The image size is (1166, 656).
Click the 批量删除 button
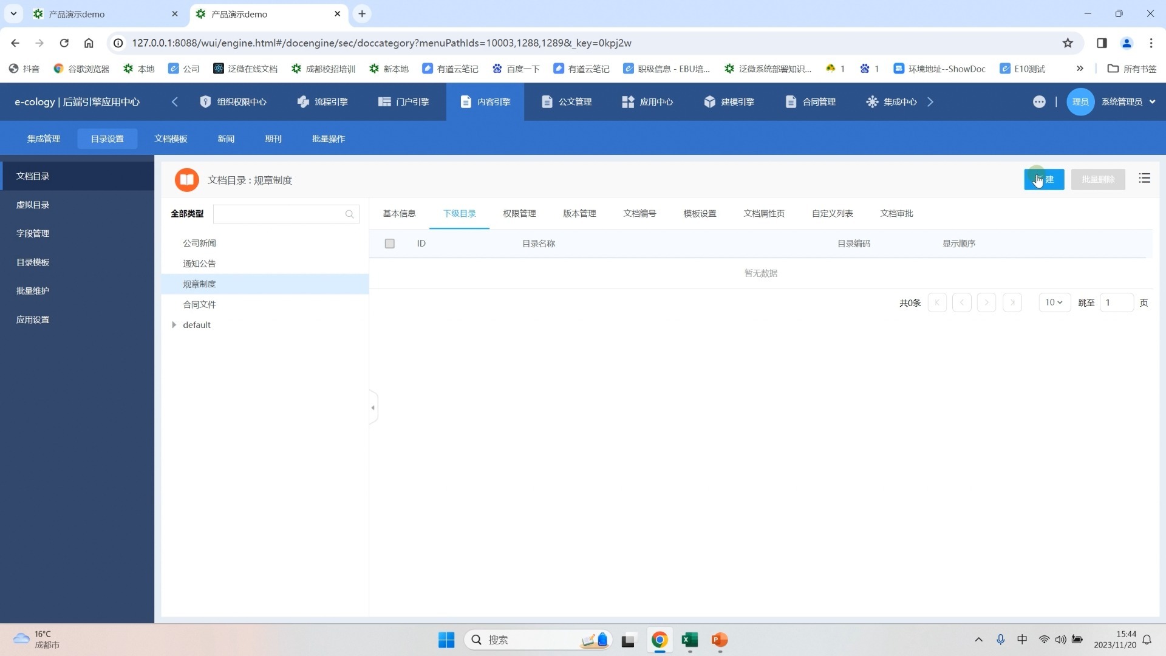pyautogui.click(x=1098, y=180)
